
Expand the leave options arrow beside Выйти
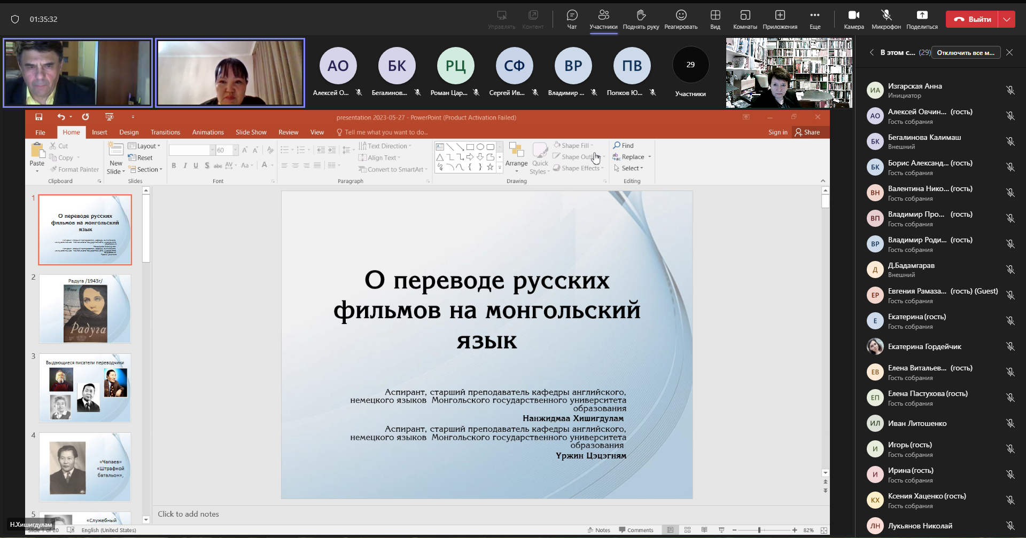tap(1007, 19)
